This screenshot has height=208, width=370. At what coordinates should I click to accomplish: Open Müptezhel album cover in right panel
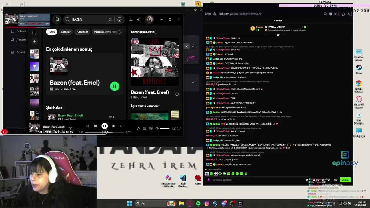(x=155, y=62)
